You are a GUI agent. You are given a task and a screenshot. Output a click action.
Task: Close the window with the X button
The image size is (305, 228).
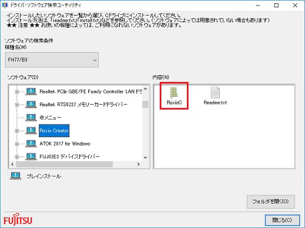pyautogui.click(x=295, y=6)
